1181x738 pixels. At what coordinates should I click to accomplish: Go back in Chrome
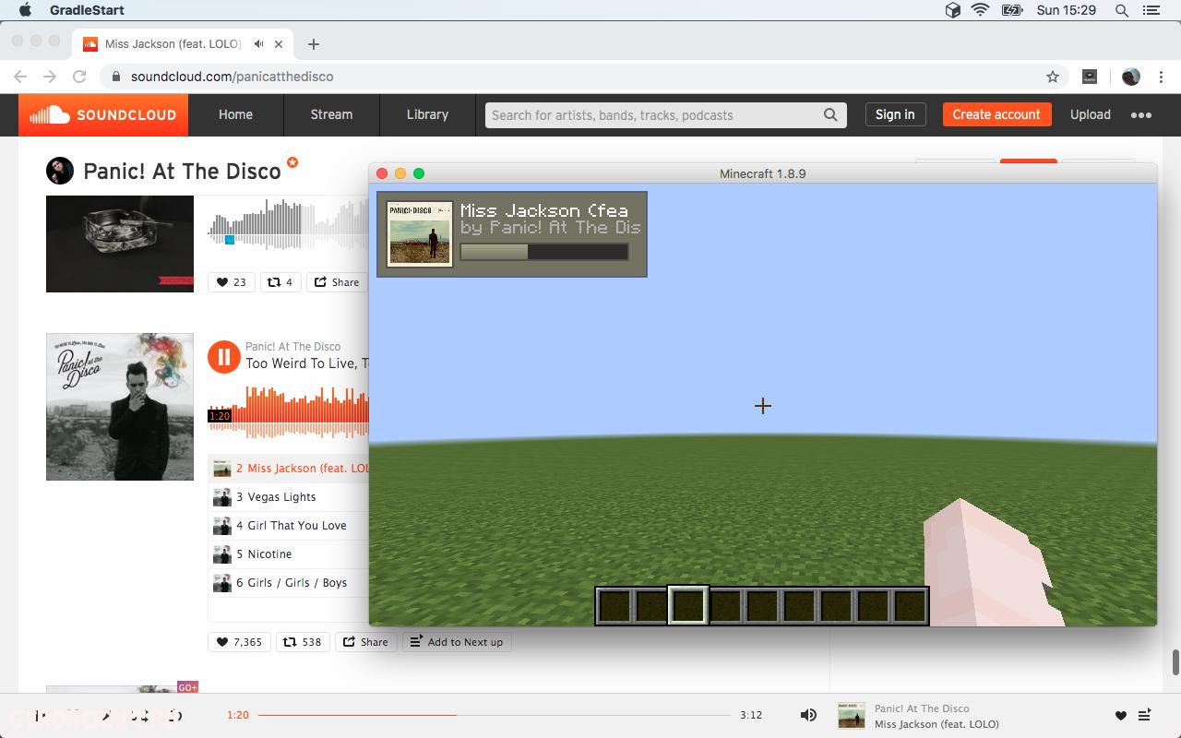click(20, 77)
